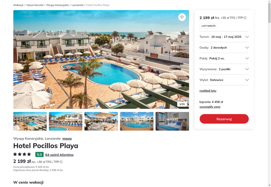Open the Osoby guests dropdown

(224, 48)
